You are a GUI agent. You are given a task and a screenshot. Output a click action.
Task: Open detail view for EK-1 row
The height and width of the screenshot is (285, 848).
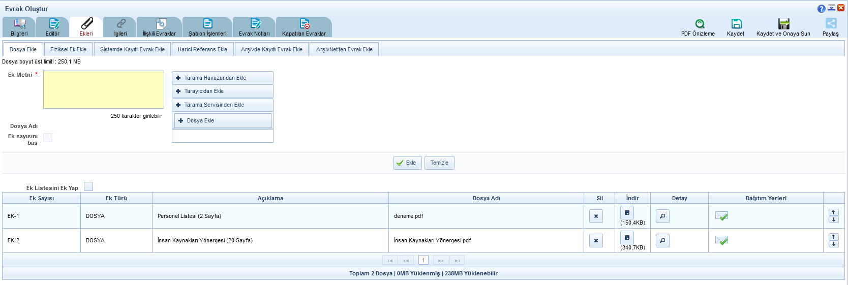point(662,216)
